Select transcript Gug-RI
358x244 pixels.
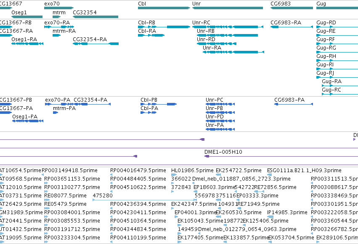click(337, 69)
